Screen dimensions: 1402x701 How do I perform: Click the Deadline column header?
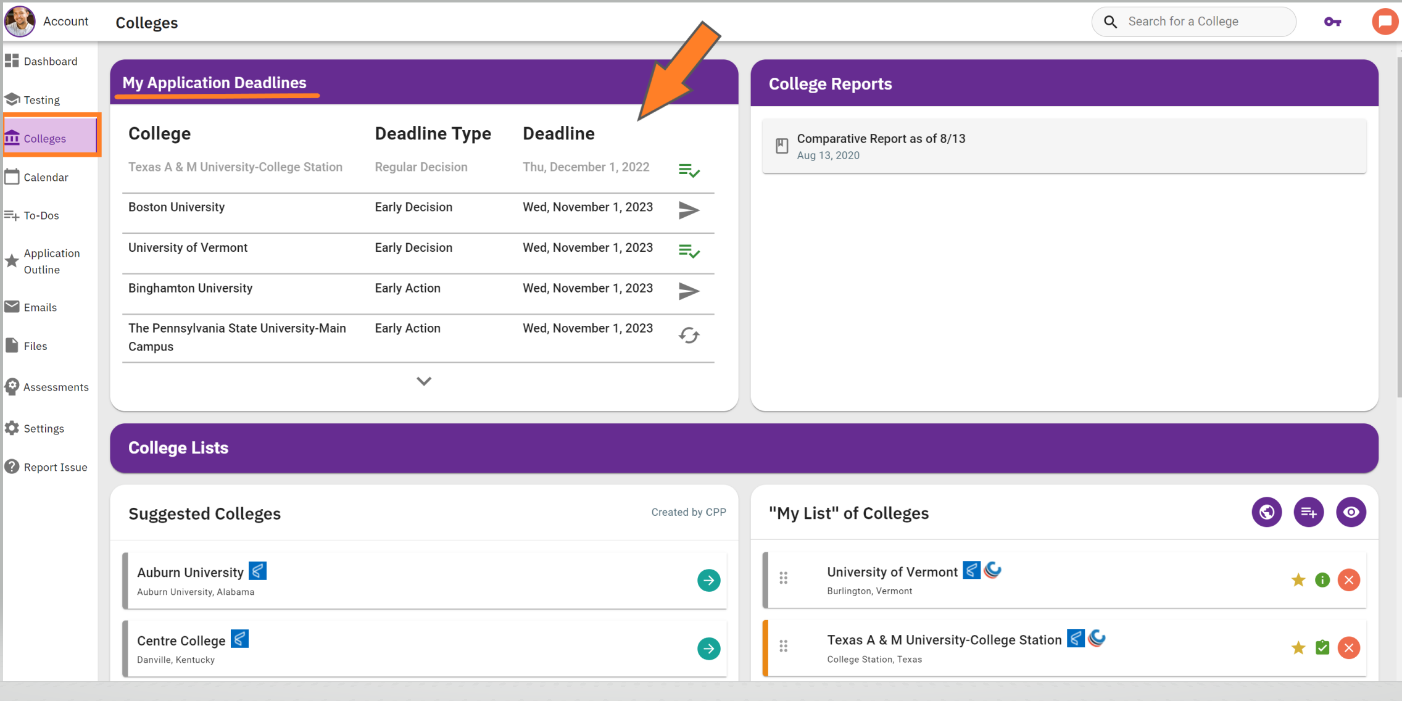pyautogui.click(x=558, y=133)
